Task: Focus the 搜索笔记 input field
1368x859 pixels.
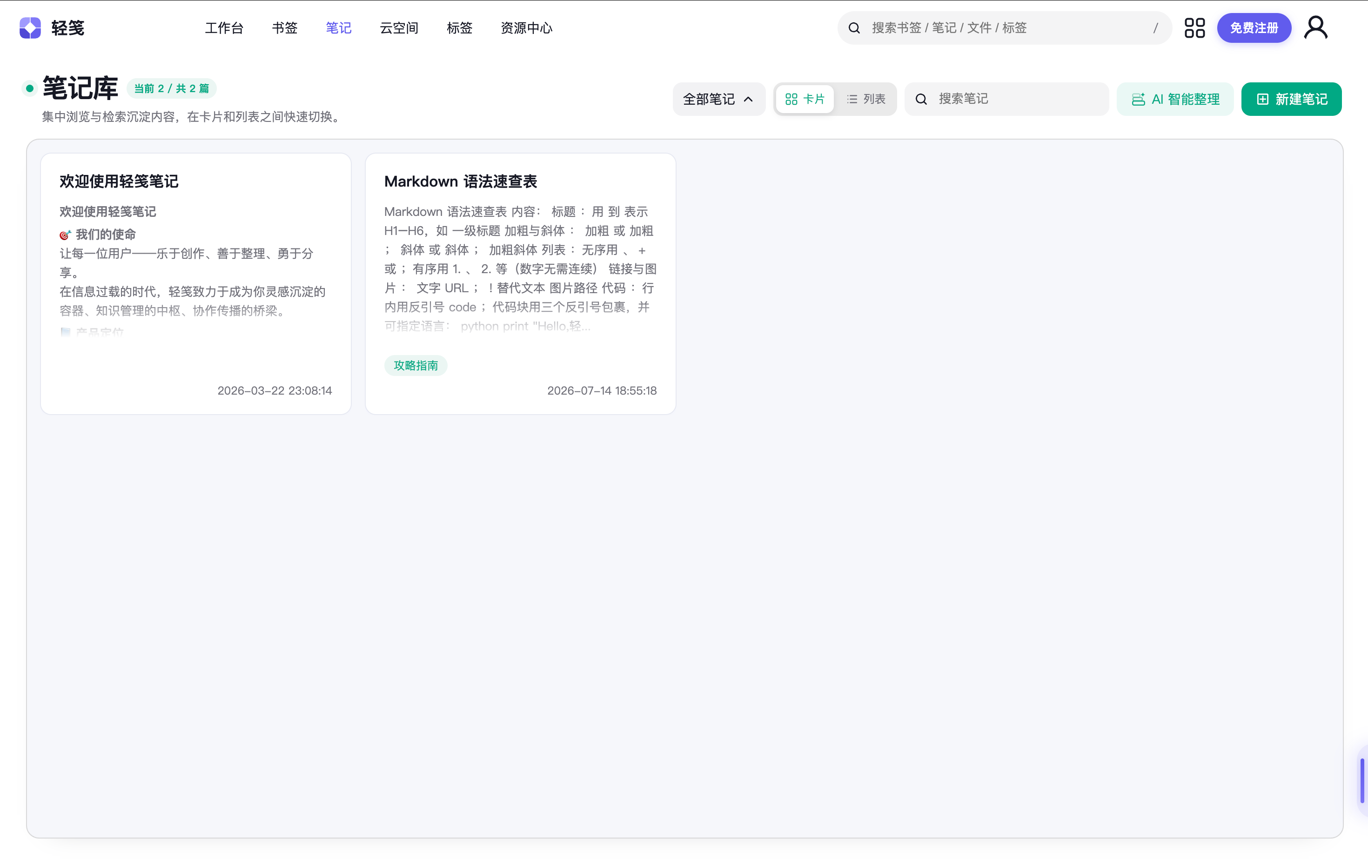Action: [x=1006, y=100]
